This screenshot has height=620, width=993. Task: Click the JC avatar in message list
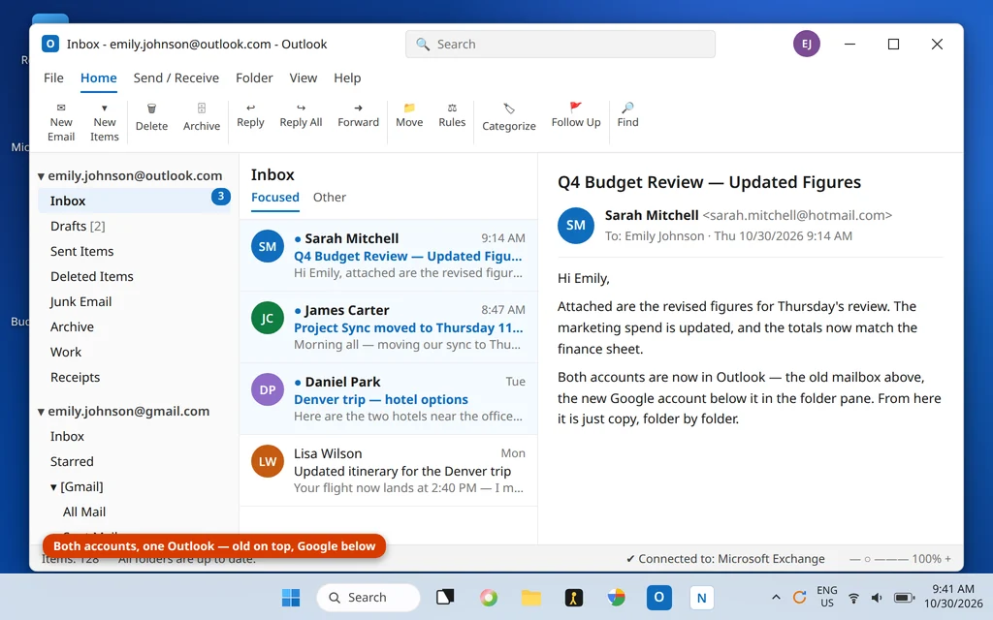(x=268, y=318)
